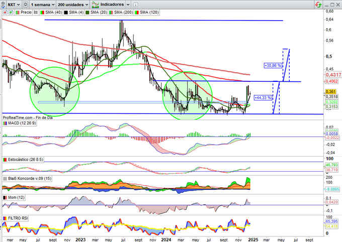Expand the arrow next to Indicadores

(128, 5)
